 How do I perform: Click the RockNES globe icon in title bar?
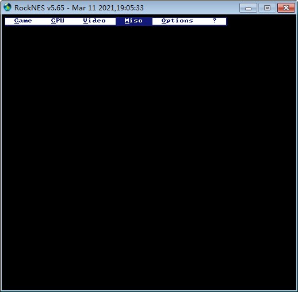point(7,7)
